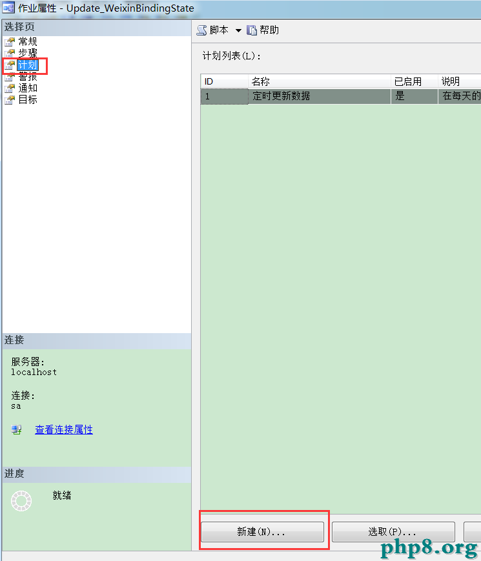The image size is (481, 561).
Task: Open the 查看连接属性 link
Action: (x=64, y=429)
